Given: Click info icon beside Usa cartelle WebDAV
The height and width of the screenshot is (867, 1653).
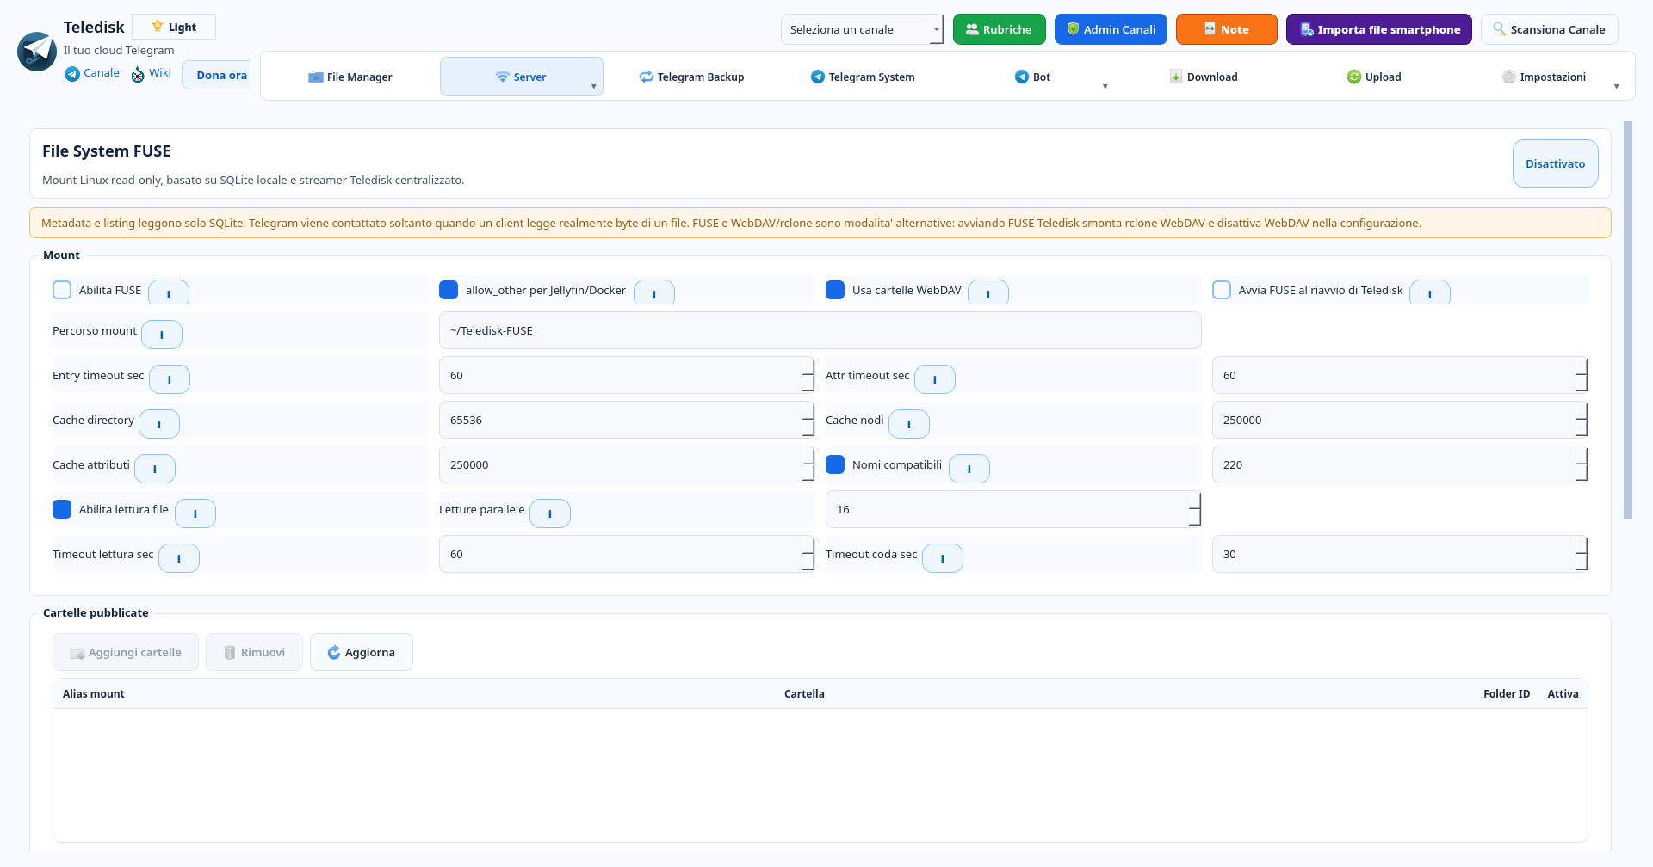Looking at the screenshot, I should (x=988, y=293).
